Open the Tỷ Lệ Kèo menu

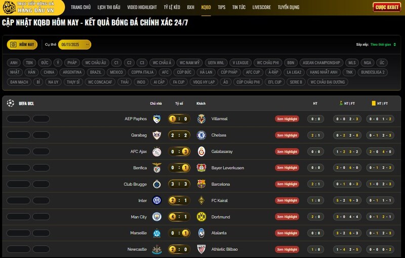[x=172, y=8]
